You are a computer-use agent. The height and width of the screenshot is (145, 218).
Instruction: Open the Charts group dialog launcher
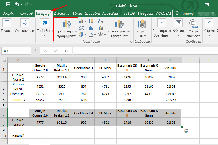131,41
